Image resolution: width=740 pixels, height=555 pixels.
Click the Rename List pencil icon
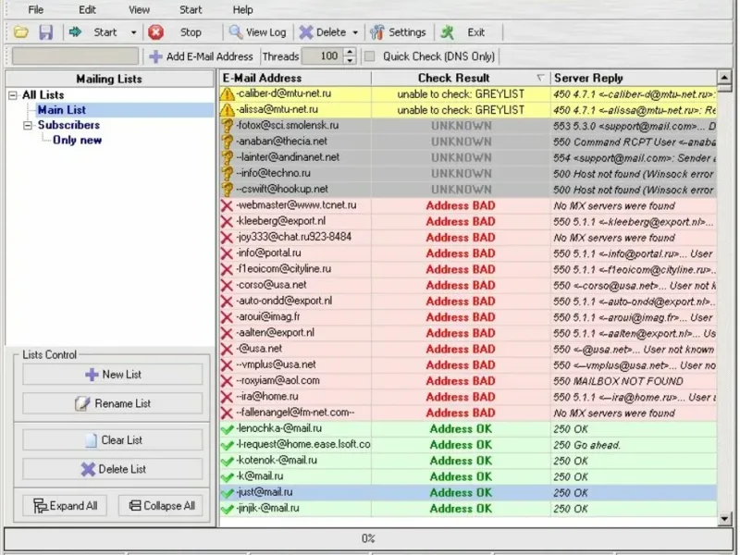82,404
